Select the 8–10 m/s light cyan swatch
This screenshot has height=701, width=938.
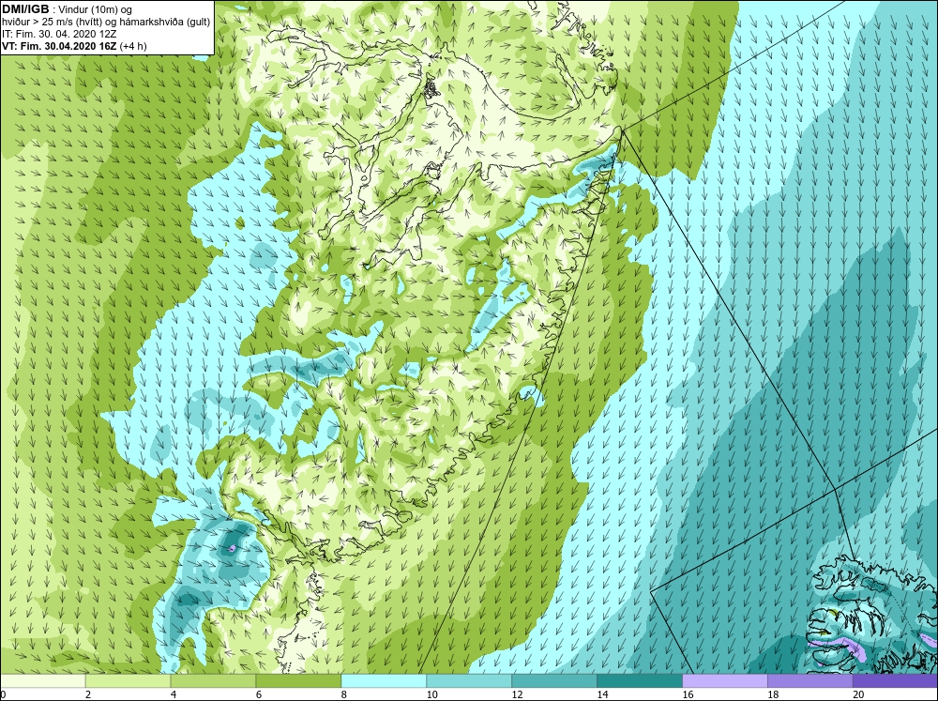pyautogui.click(x=384, y=680)
